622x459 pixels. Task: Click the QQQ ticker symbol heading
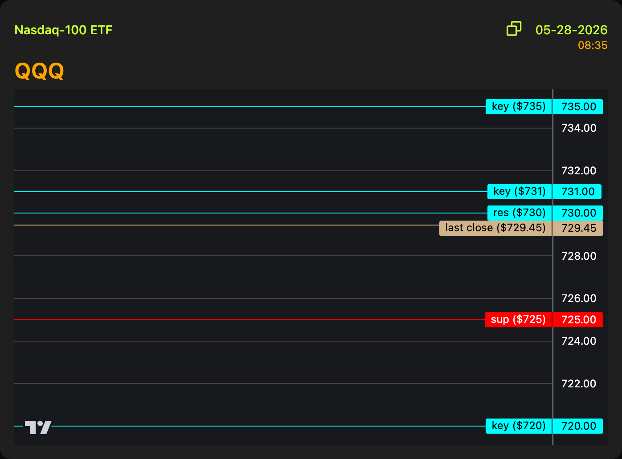pyautogui.click(x=39, y=71)
